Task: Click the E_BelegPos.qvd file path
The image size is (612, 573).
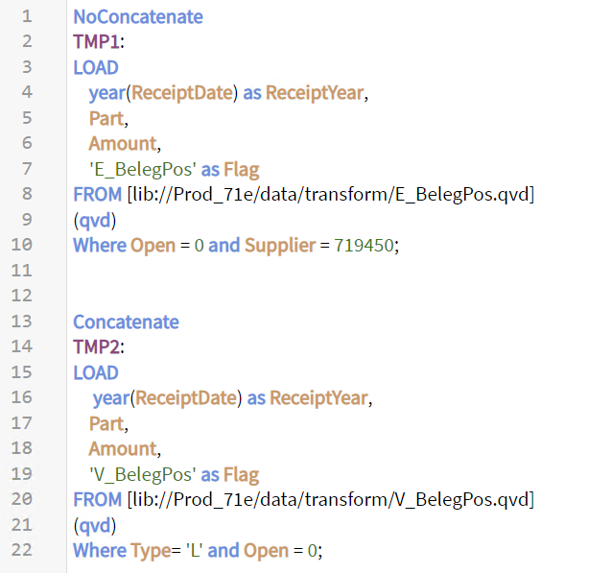Action: click(331, 195)
